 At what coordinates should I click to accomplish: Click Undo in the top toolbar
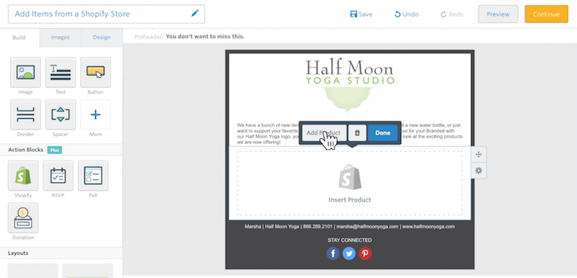(x=406, y=14)
